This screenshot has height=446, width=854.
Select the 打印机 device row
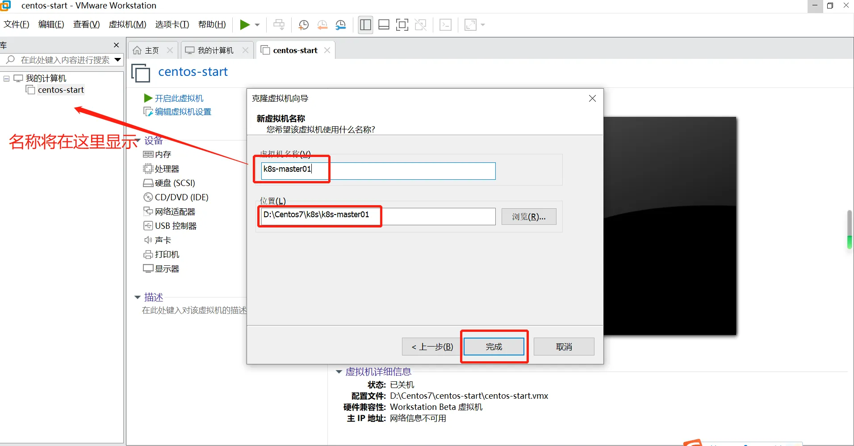tap(161, 254)
